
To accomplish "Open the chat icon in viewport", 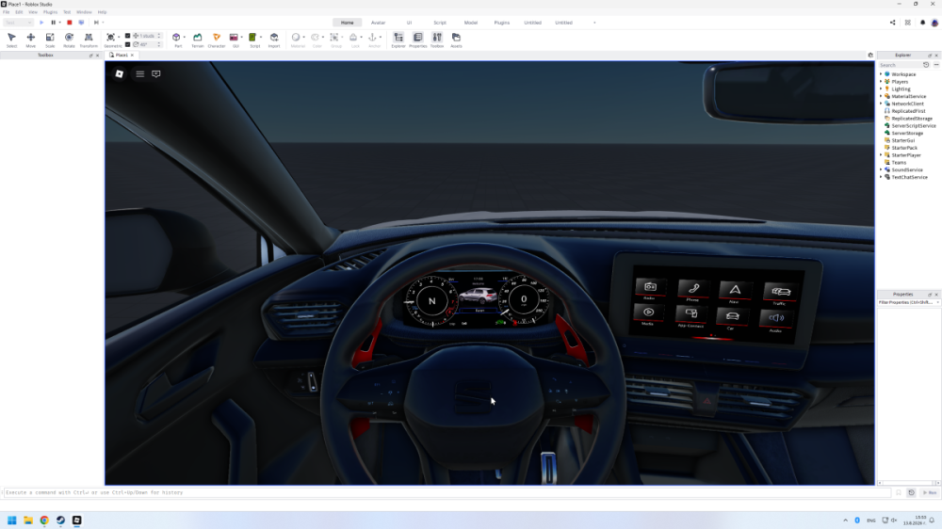I will (x=156, y=73).
